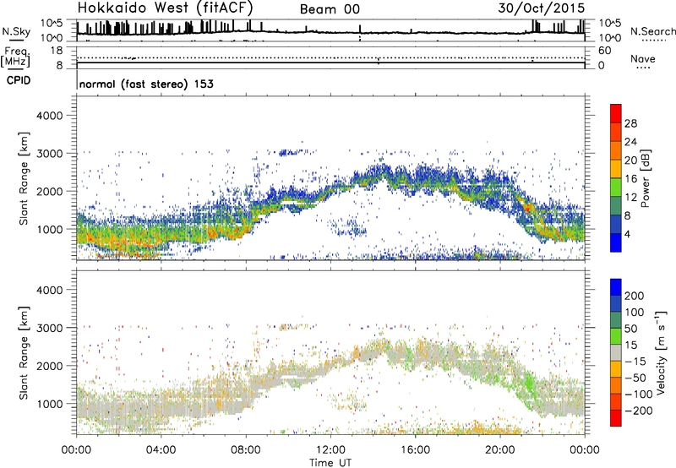Click the 'N.Sky' legend label
Viewport: 676px width, 468px height.
pos(16,31)
